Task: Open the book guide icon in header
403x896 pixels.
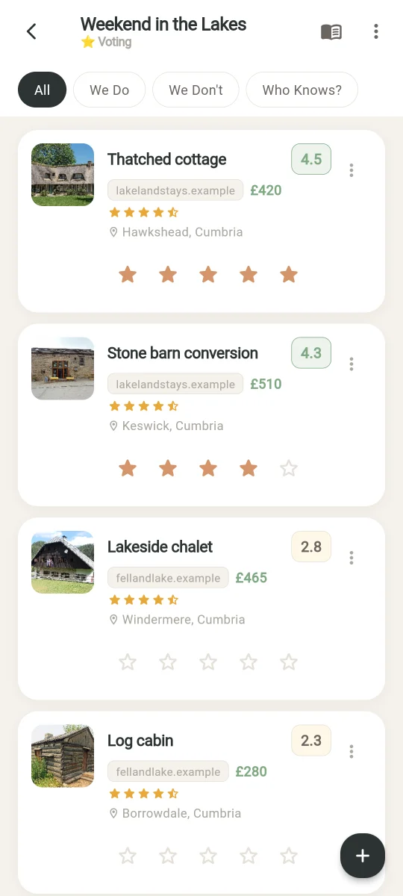Action: [x=331, y=31]
